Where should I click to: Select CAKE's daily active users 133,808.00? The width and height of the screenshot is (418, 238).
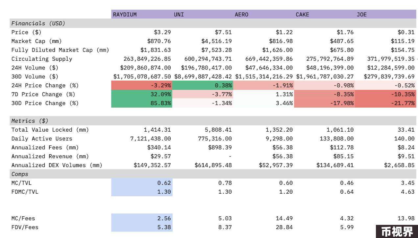tap(337, 139)
